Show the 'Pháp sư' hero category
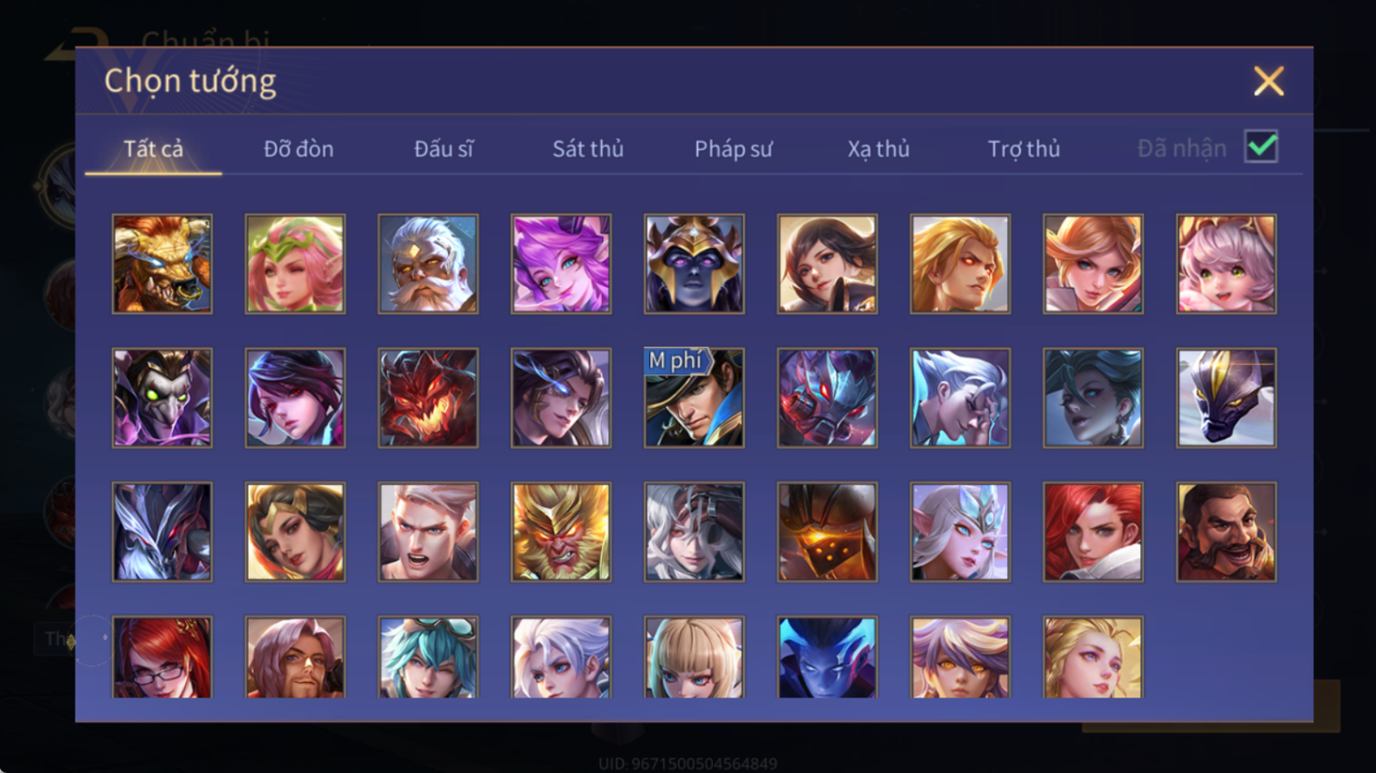Viewport: 1376px width, 773px height. (733, 148)
